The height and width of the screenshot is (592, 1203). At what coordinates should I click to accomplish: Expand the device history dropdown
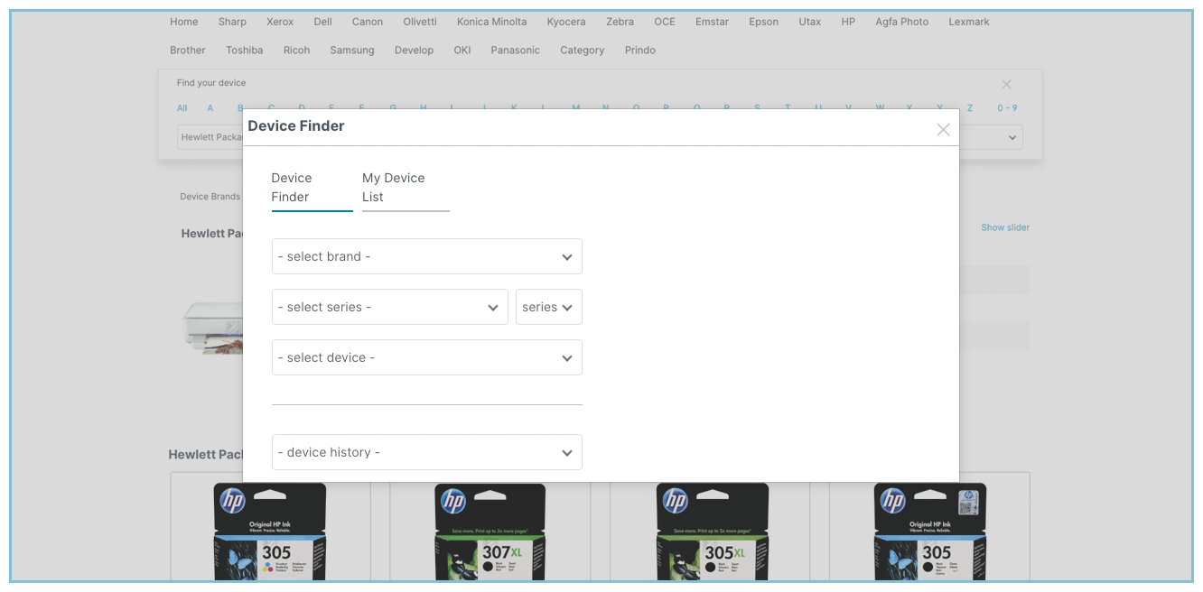pos(427,452)
